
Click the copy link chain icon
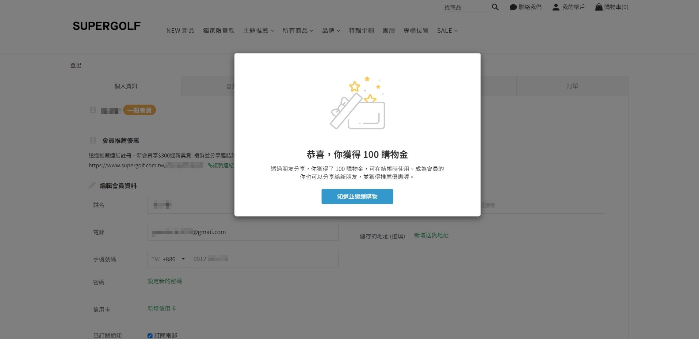coord(210,165)
